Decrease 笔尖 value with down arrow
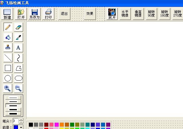 coord(21,122)
